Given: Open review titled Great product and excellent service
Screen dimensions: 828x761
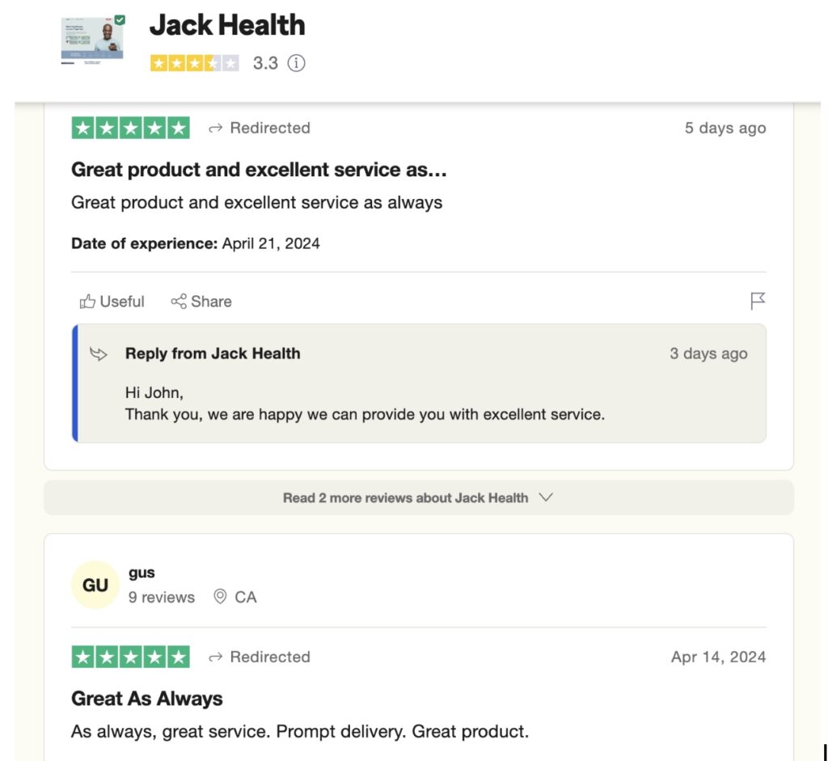Looking at the screenshot, I should tap(259, 170).
